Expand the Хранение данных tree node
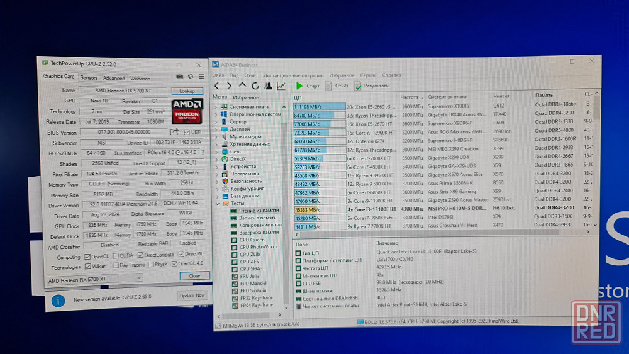Viewport: 629px width, 354px height. pyautogui.click(x=217, y=145)
